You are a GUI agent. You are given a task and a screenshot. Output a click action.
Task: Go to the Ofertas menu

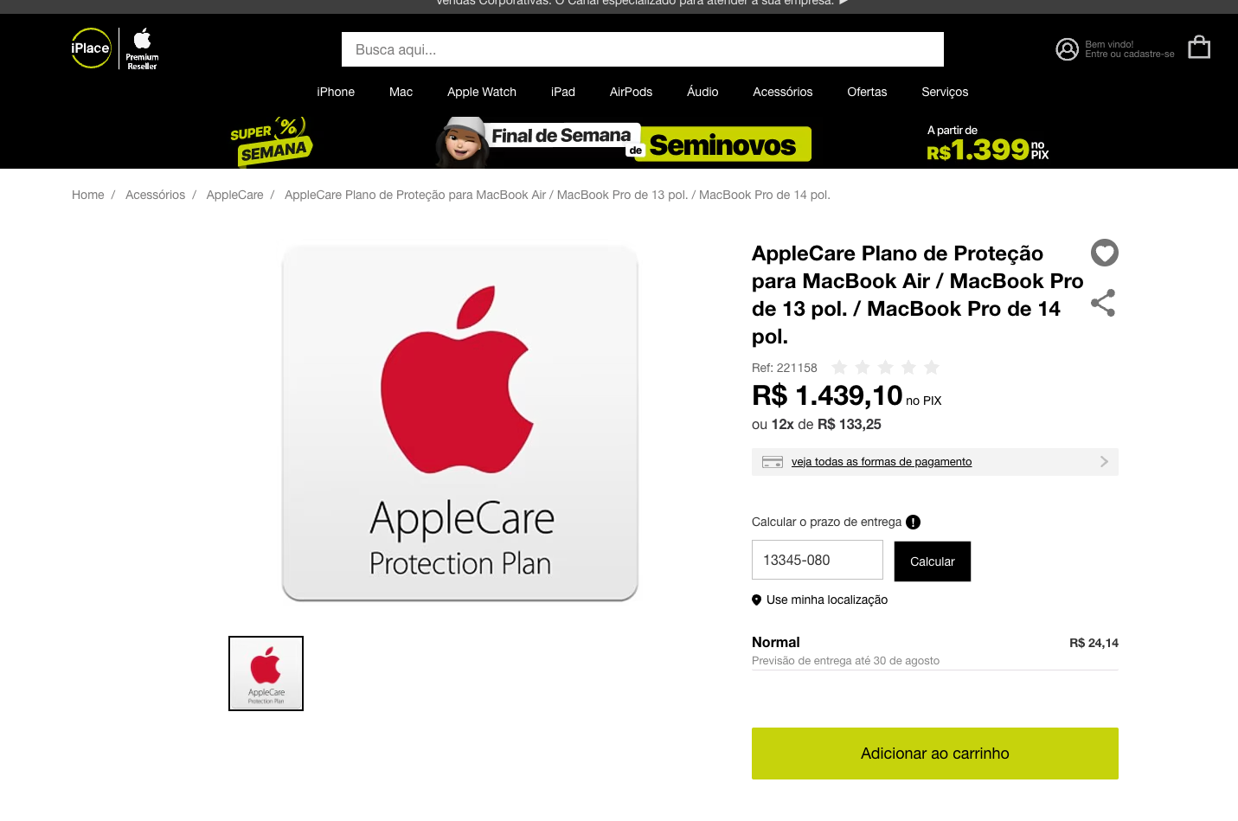[x=867, y=92]
